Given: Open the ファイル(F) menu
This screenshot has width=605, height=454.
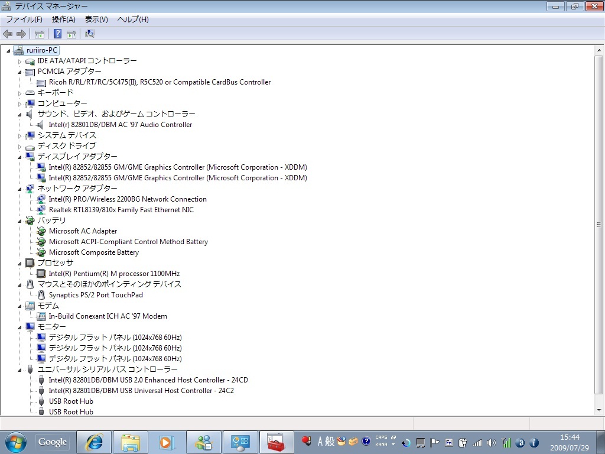Looking at the screenshot, I should (x=24, y=20).
